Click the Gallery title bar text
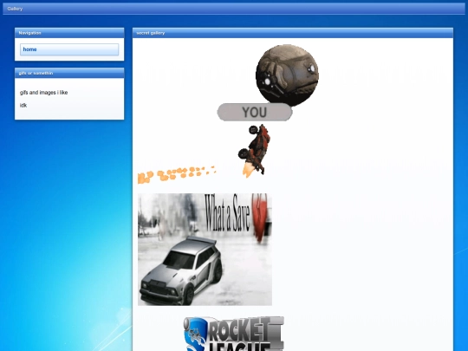The image size is (468, 351). pos(15,9)
